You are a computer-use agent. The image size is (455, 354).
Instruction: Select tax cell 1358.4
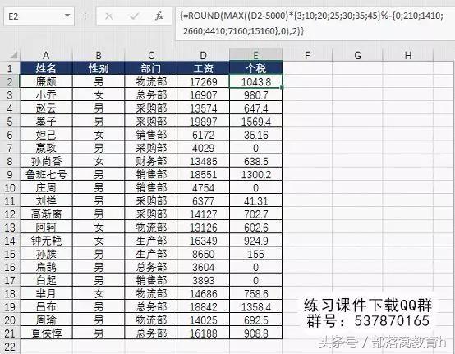255,307
